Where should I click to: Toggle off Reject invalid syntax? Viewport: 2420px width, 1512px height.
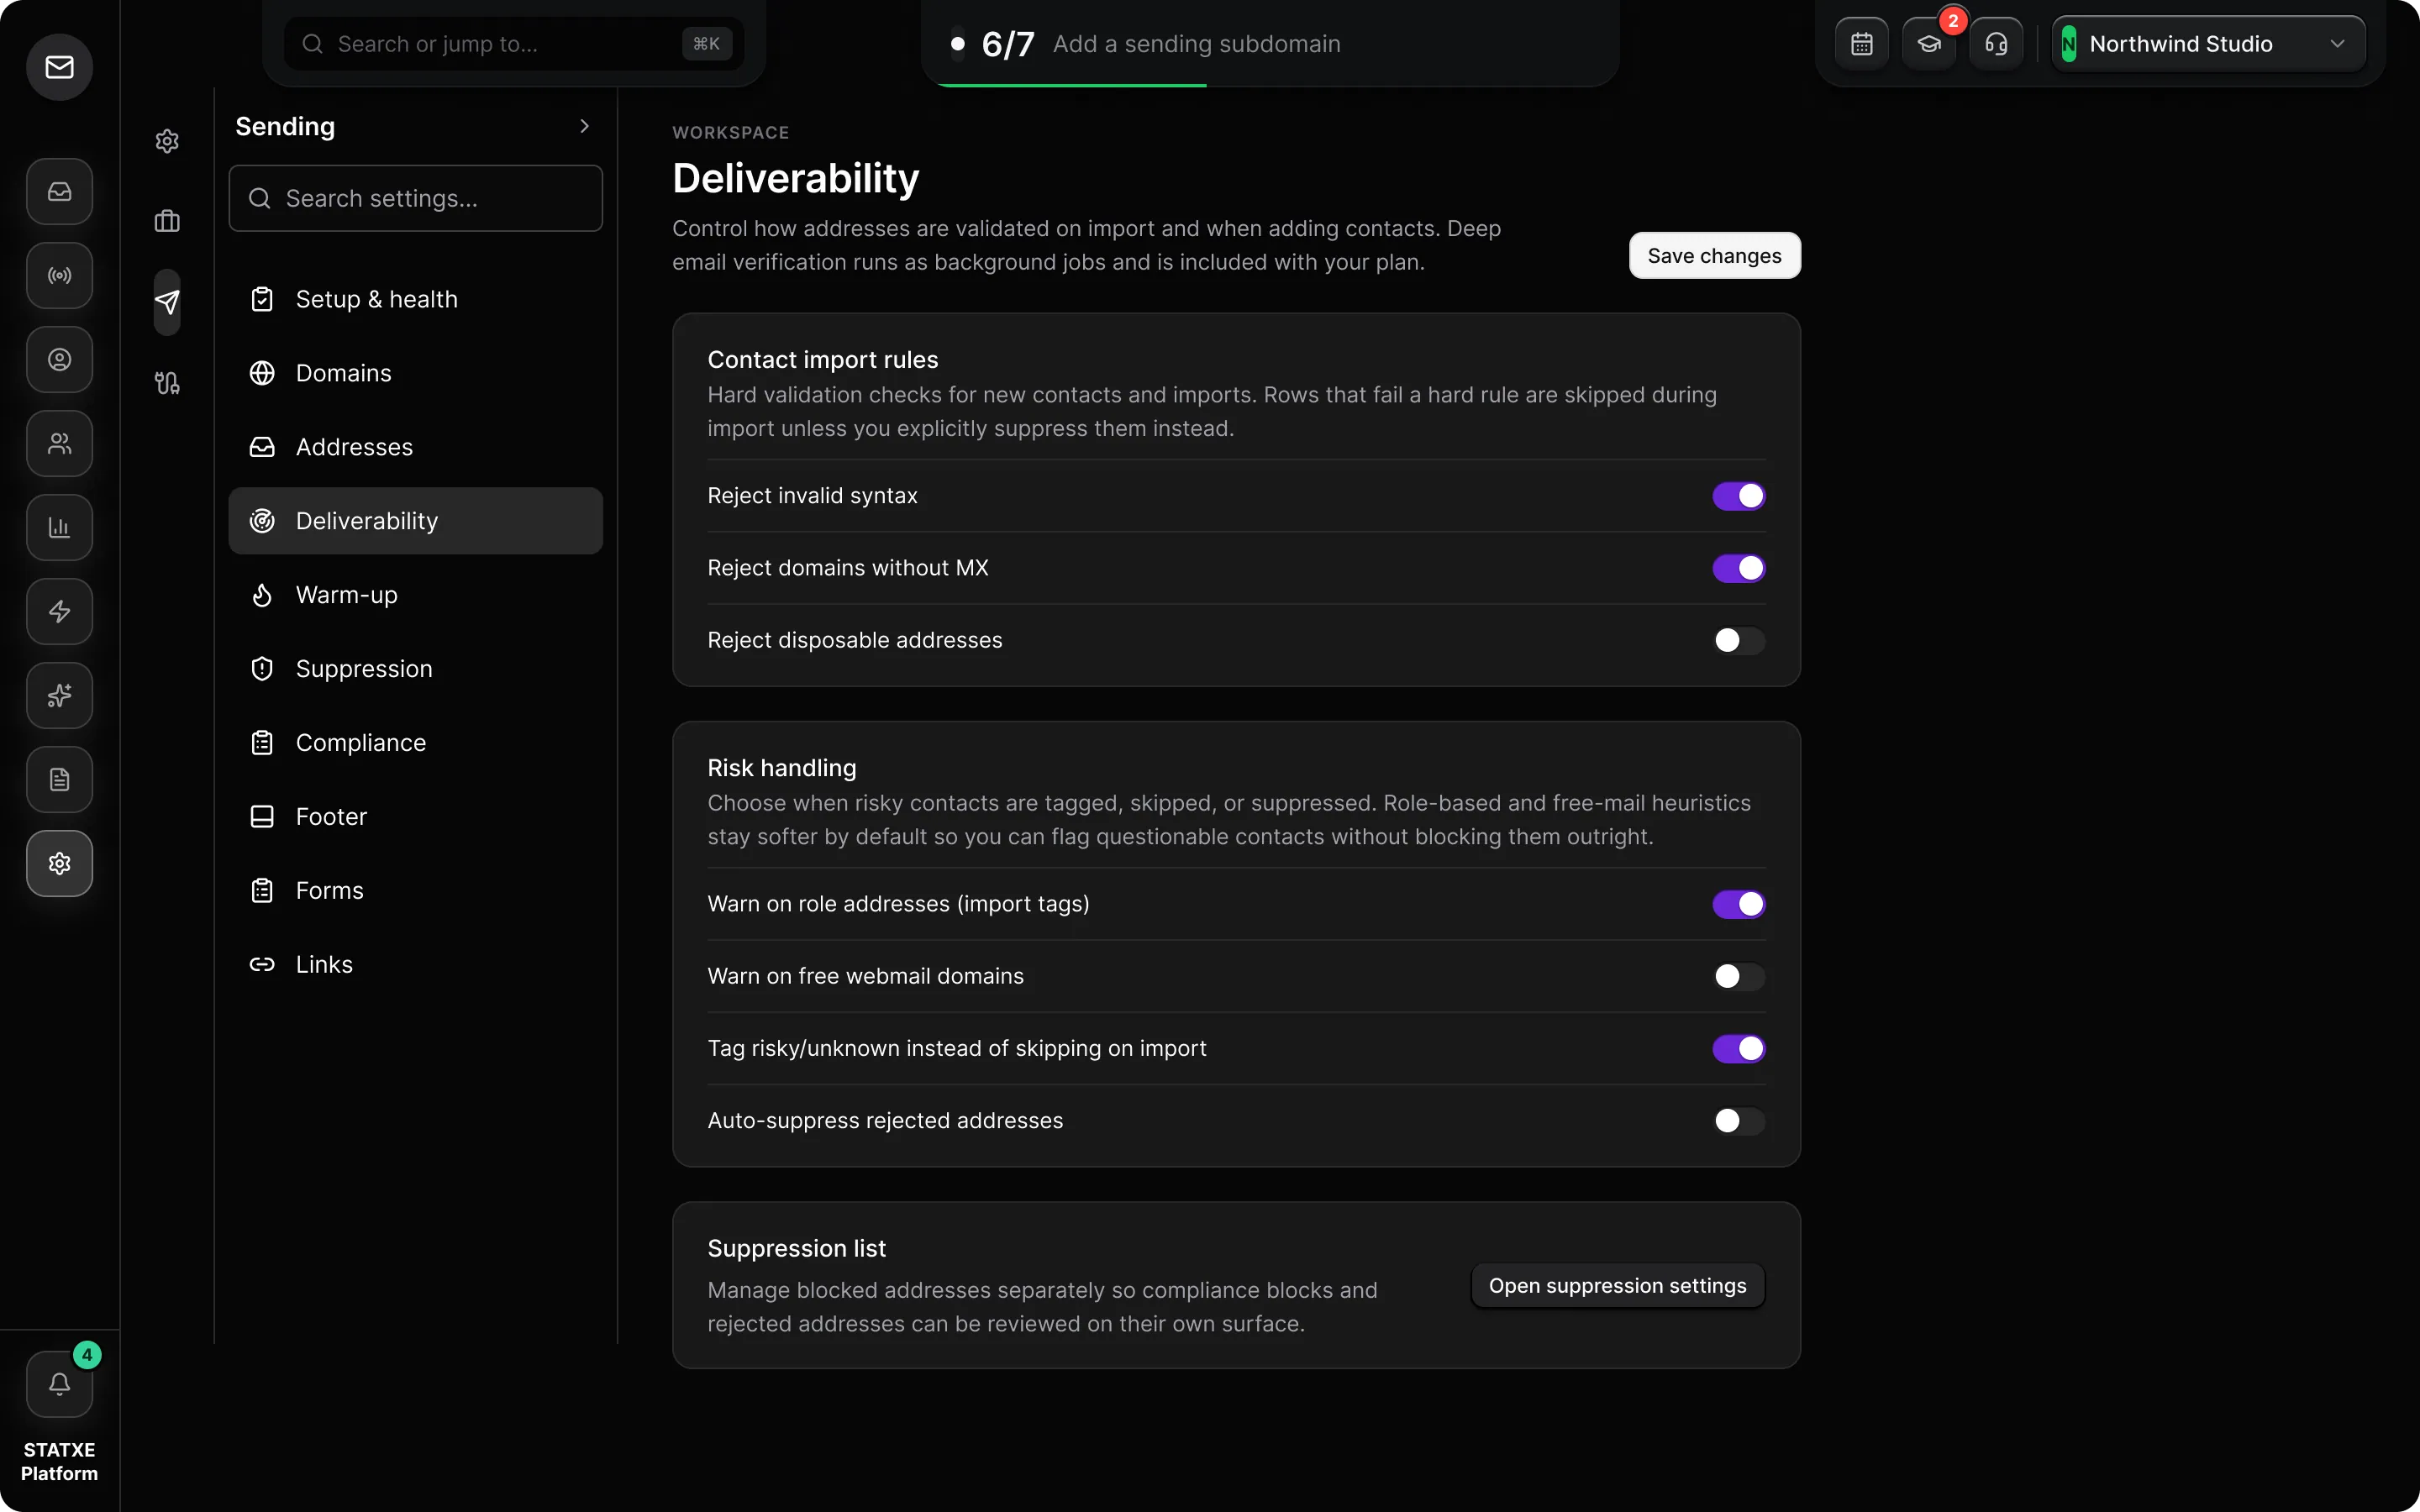click(1738, 496)
